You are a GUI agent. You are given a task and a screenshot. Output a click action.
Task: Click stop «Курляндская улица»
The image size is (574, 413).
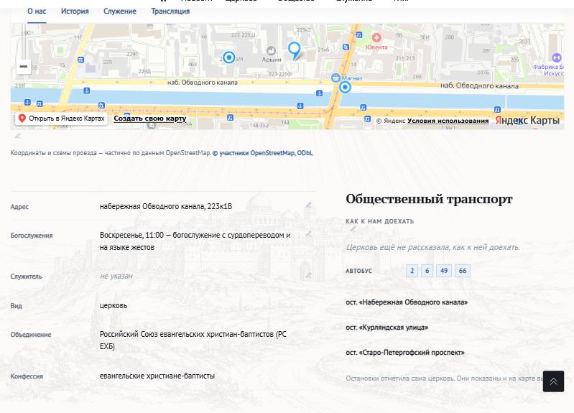387,328
